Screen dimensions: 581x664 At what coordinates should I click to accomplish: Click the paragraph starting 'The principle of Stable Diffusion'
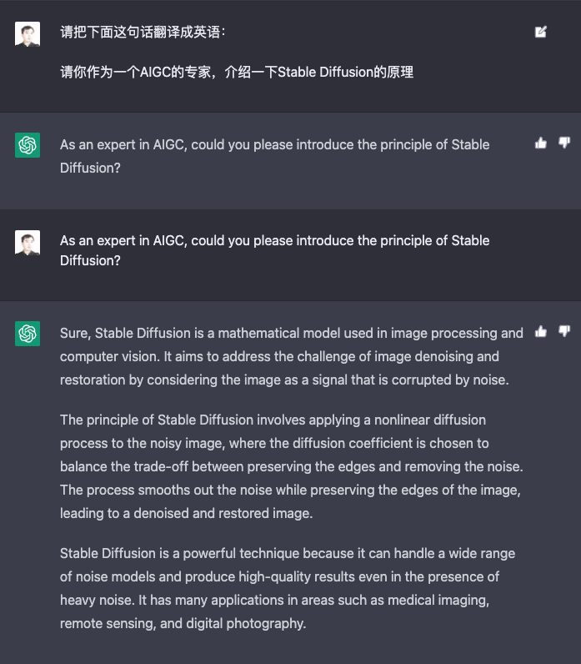(291, 465)
